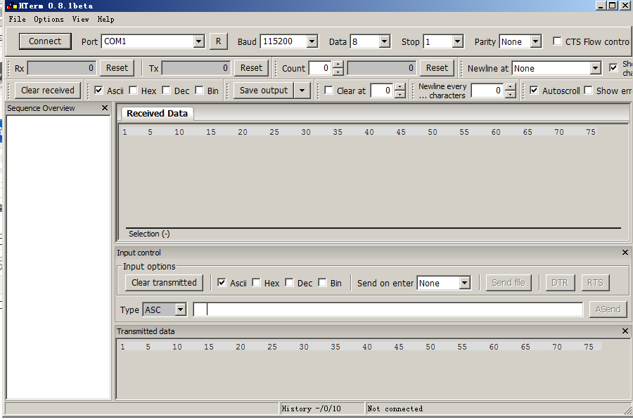Image resolution: width=633 pixels, height=419 pixels.
Task: Open the View menu
Action: pyautogui.click(x=80, y=19)
